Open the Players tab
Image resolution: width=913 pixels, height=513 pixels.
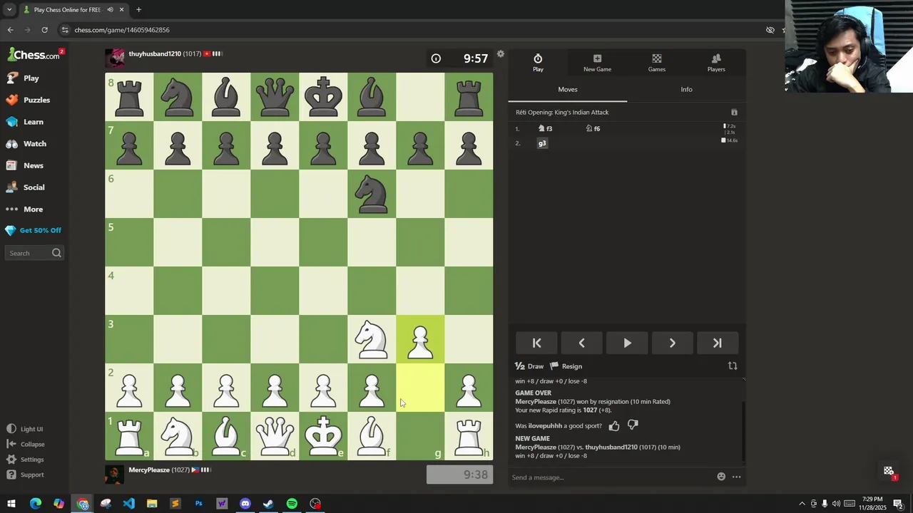click(716, 63)
